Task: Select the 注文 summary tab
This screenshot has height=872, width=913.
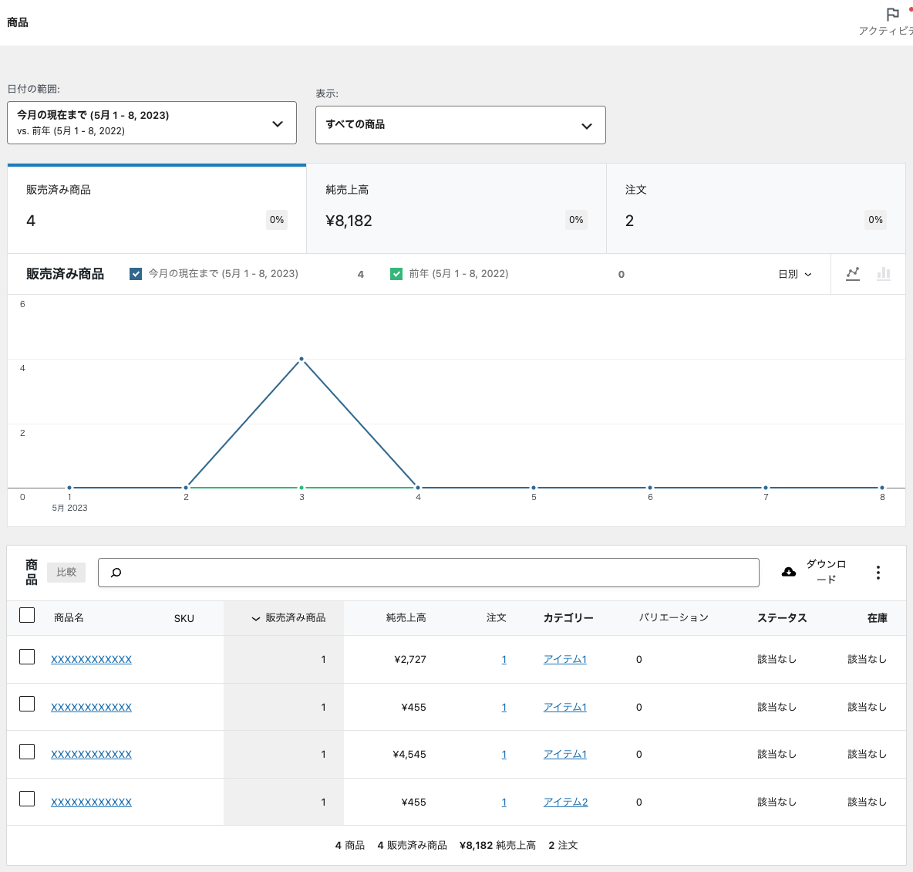Action: click(x=755, y=208)
